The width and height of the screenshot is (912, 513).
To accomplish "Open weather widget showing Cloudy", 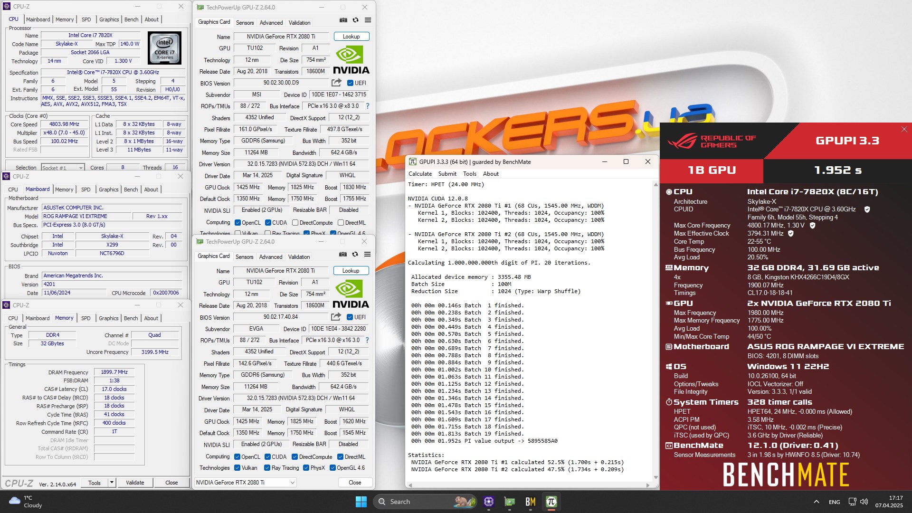I will point(26,502).
